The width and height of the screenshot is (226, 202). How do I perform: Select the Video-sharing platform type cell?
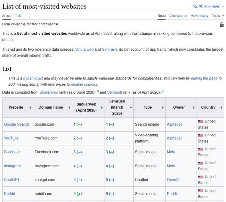coord(149,138)
